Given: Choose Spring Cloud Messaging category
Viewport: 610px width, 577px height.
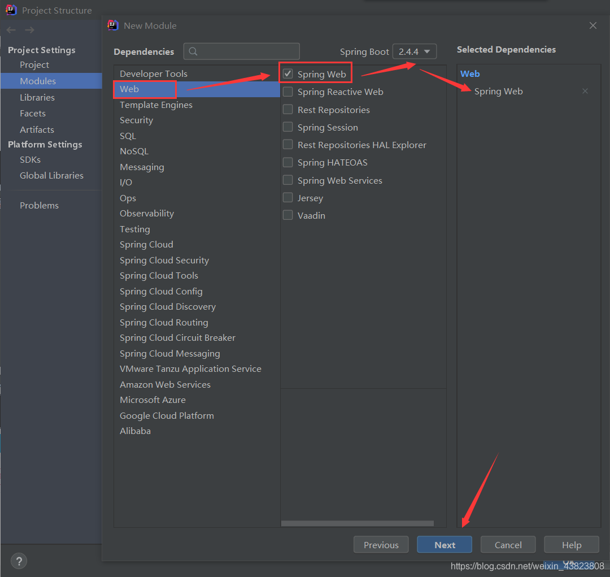Looking at the screenshot, I should pyautogui.click(x=197, y=354).
